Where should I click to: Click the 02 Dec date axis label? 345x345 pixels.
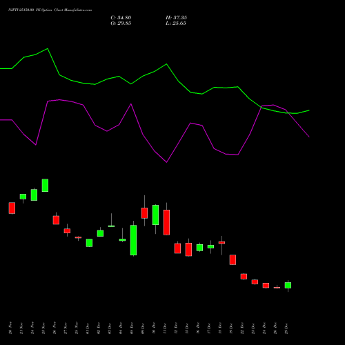pyautogui.click(x=99, y=328)
